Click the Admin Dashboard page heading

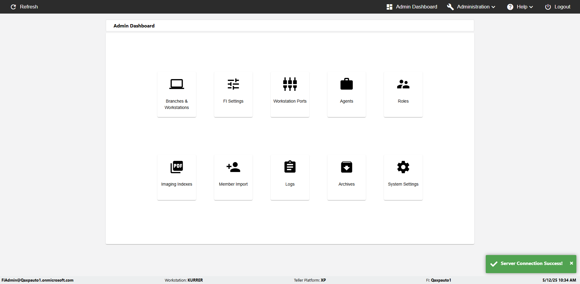coord(134,26)
